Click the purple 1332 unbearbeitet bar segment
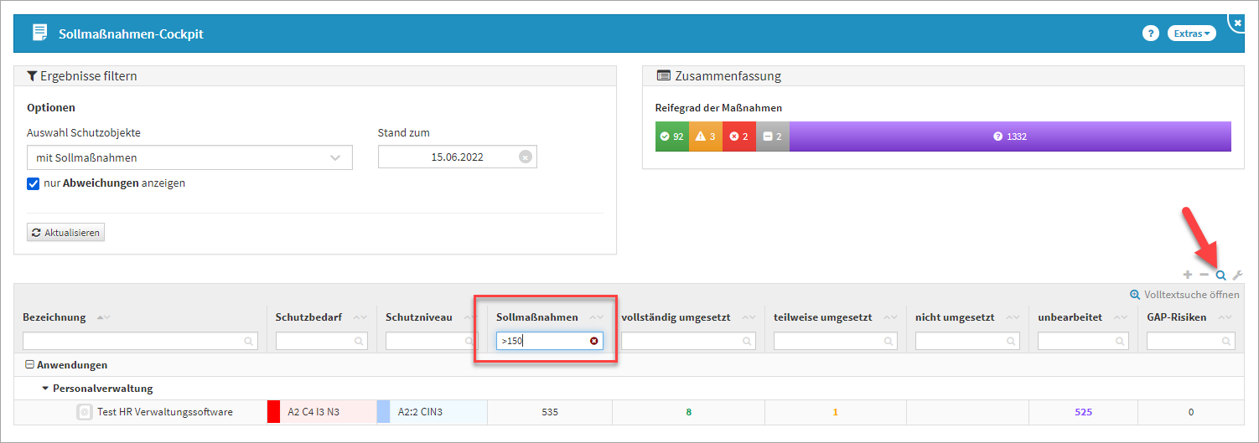Viewport: 1259px width, 443px height. tap(1009, 137)
